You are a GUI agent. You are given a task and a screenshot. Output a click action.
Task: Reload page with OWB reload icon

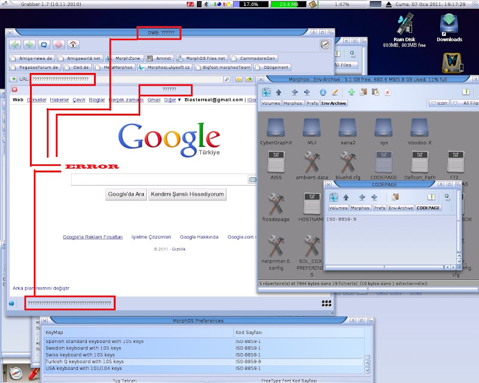44,45
